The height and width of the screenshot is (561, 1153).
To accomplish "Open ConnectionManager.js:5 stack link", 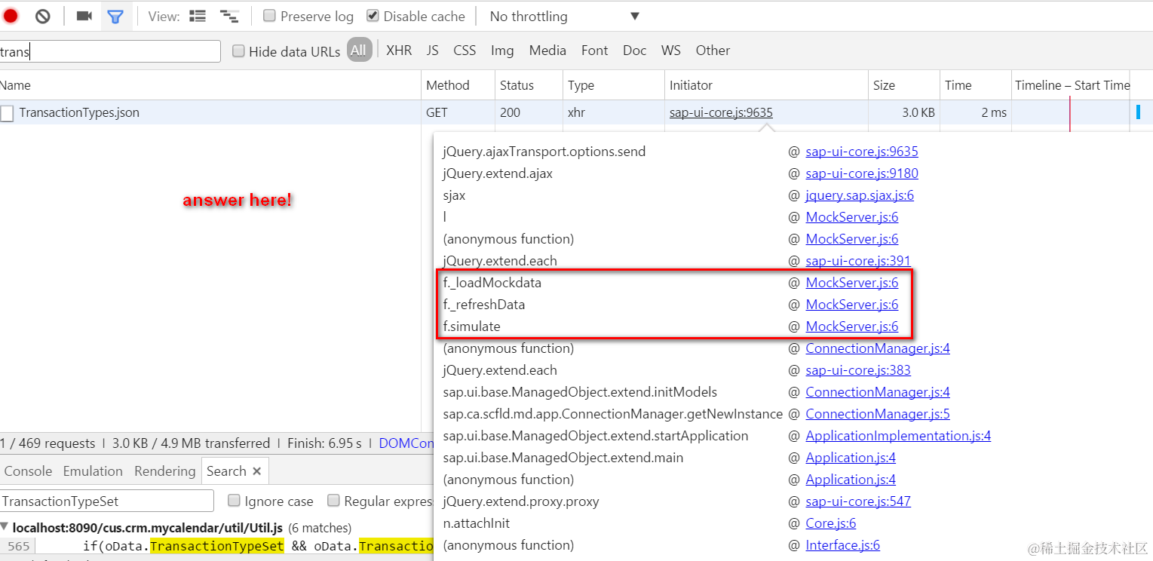I will click(x=878, y=414).
